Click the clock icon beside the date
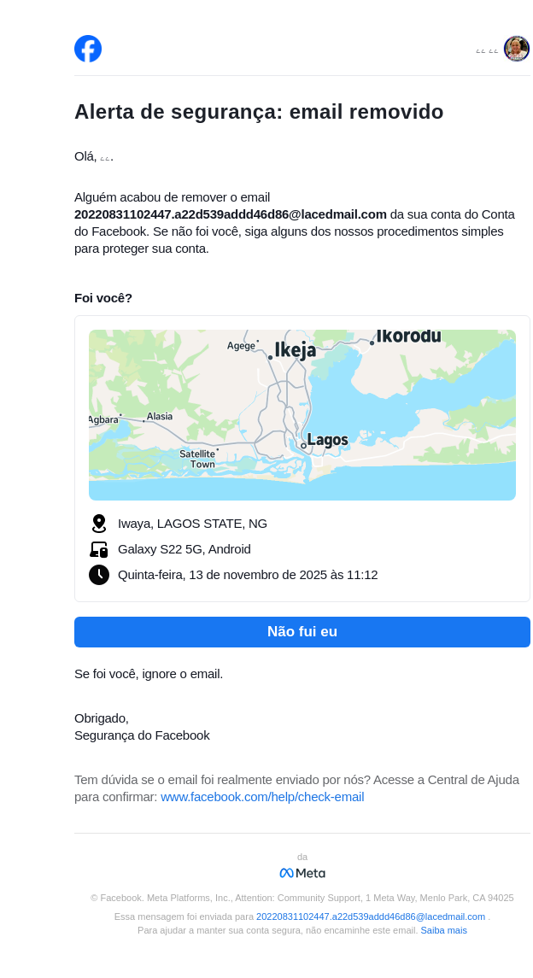 click(x=99, y=575)
